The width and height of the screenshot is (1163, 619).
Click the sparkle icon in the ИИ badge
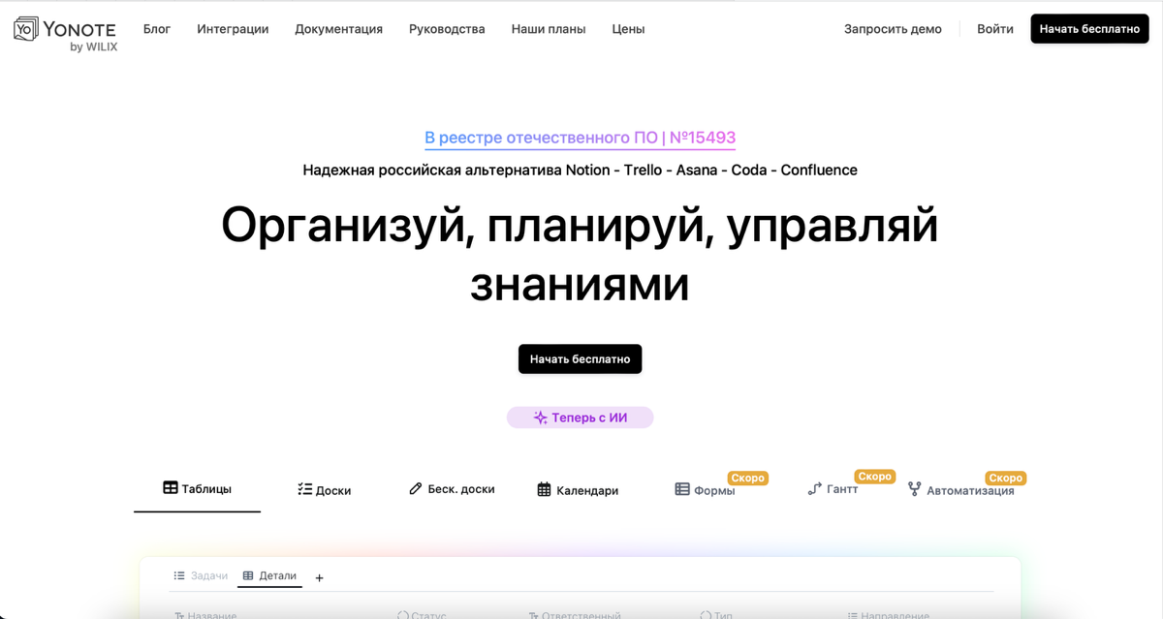pos(541,418)
